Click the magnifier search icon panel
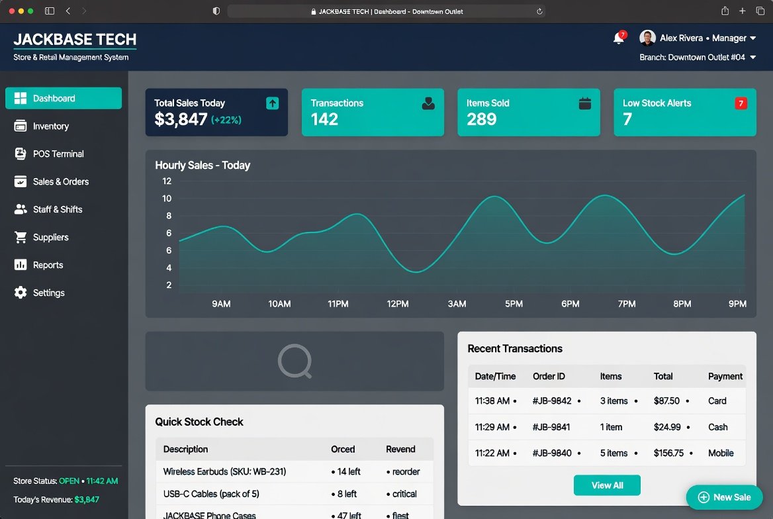This screenshot has height=519, width=773. coord(295,361)
